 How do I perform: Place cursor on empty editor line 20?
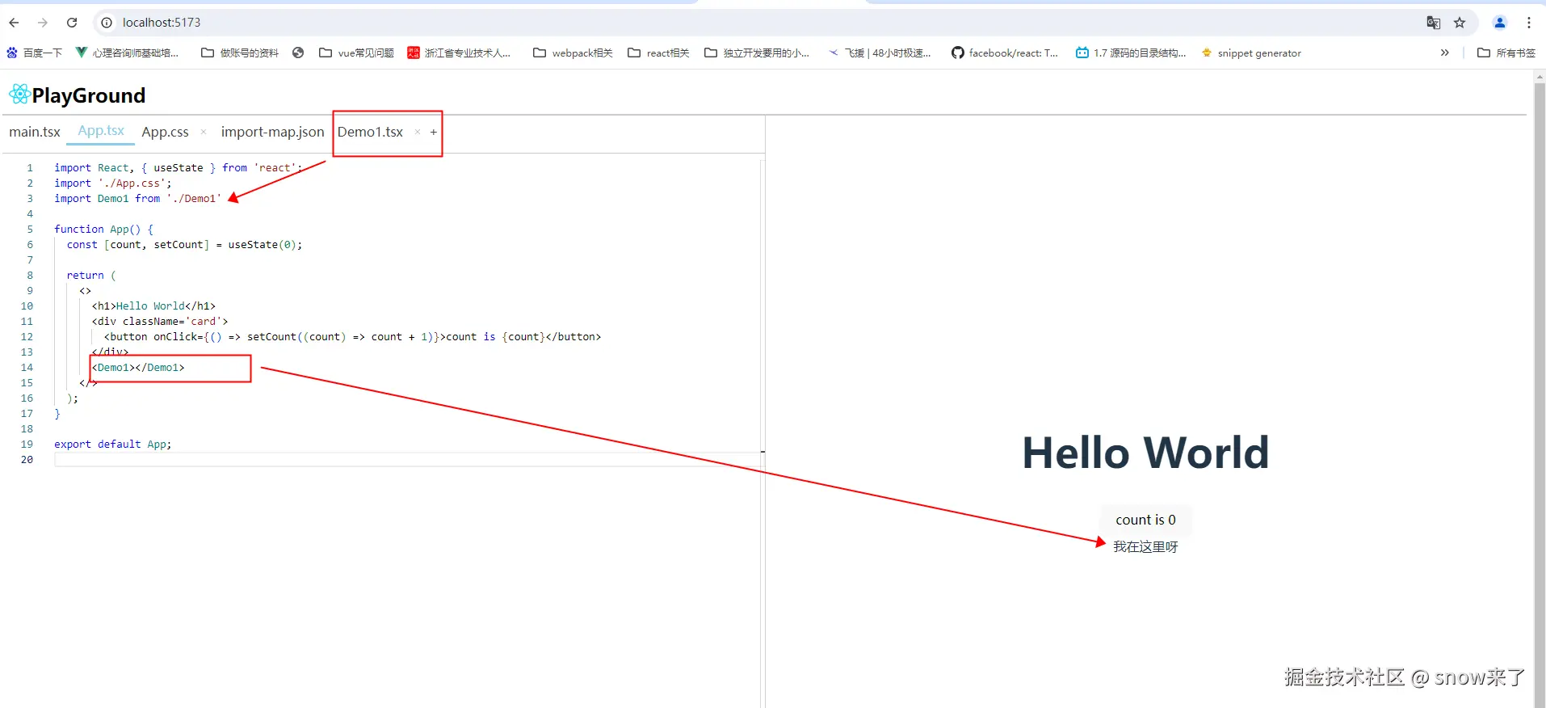click(408, 460)
